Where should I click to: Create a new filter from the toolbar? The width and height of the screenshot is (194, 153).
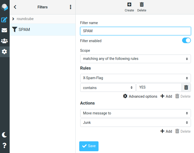(x=129, y=7)
